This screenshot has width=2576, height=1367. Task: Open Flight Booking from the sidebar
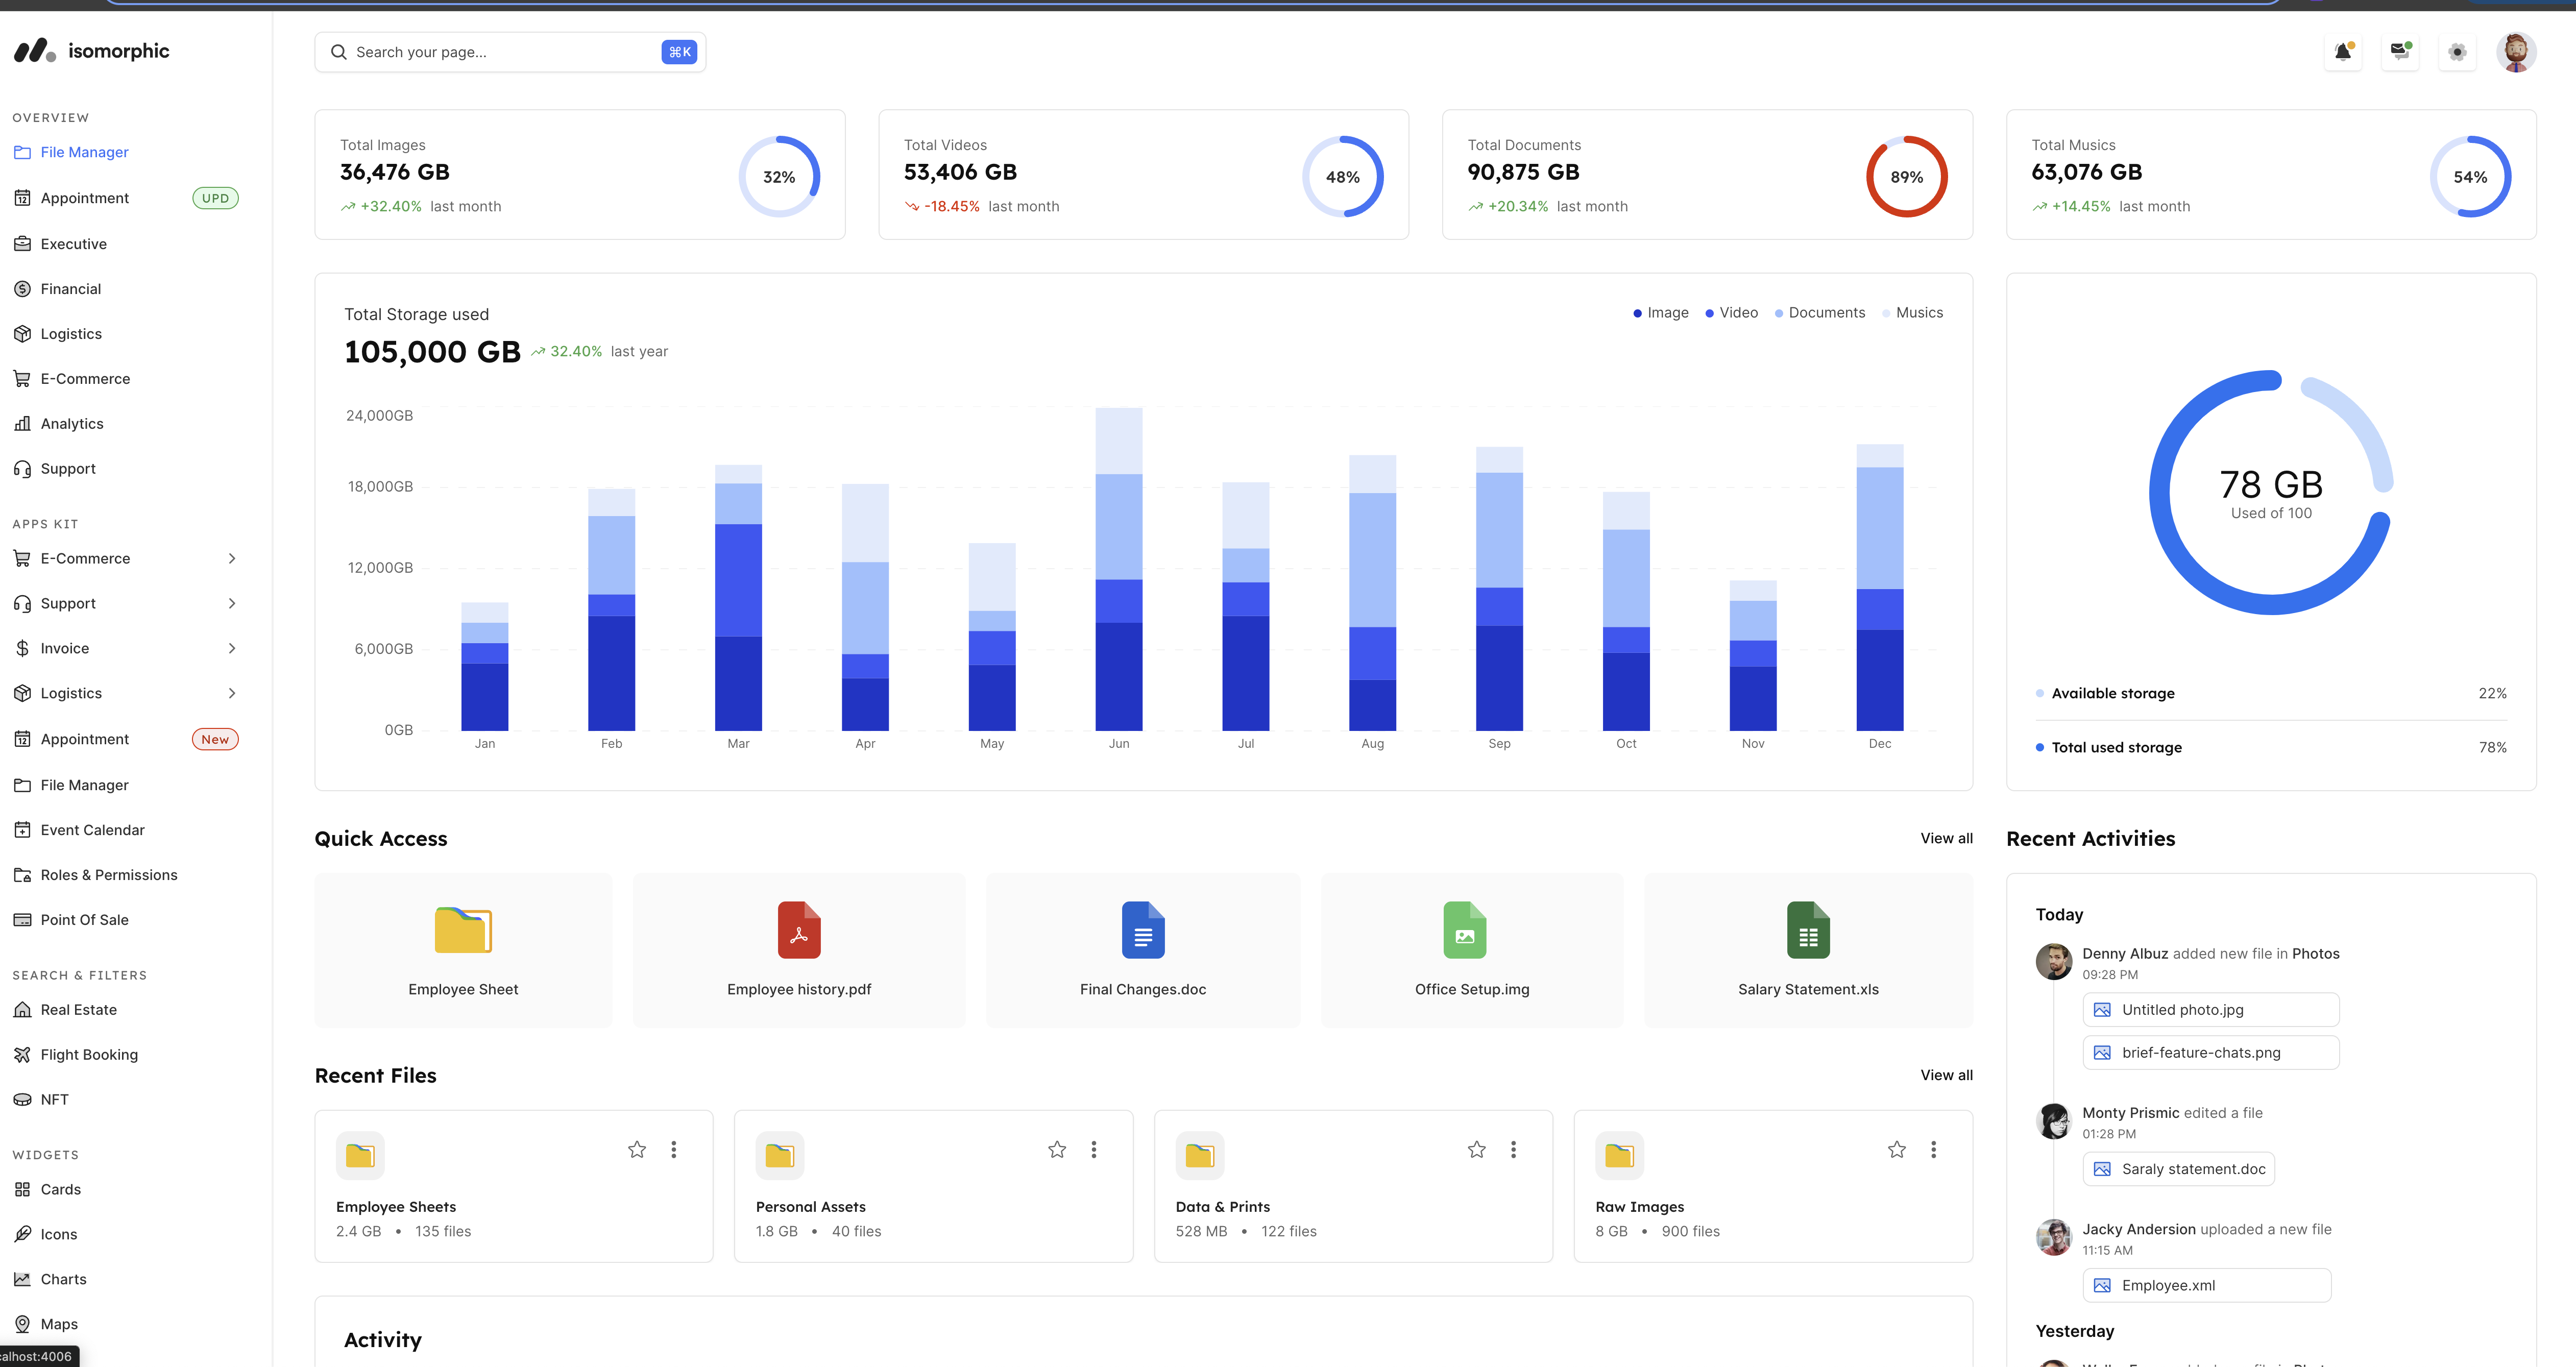[x=89, y=1054]
